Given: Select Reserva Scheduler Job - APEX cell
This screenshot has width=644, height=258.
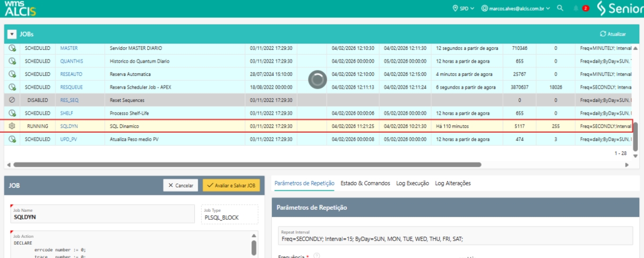Looking at the screenshot, I should coord(175,87).
